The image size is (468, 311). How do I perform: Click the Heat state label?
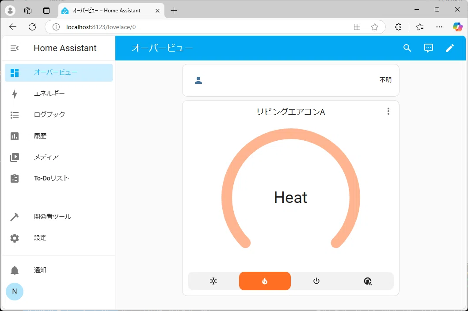point(291,198)
